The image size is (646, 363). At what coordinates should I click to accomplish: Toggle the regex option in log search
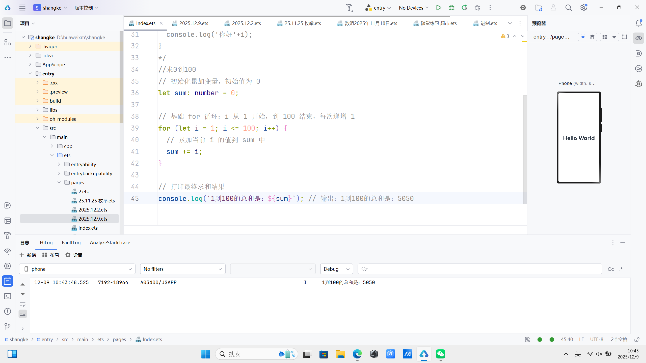pos(621,269)
